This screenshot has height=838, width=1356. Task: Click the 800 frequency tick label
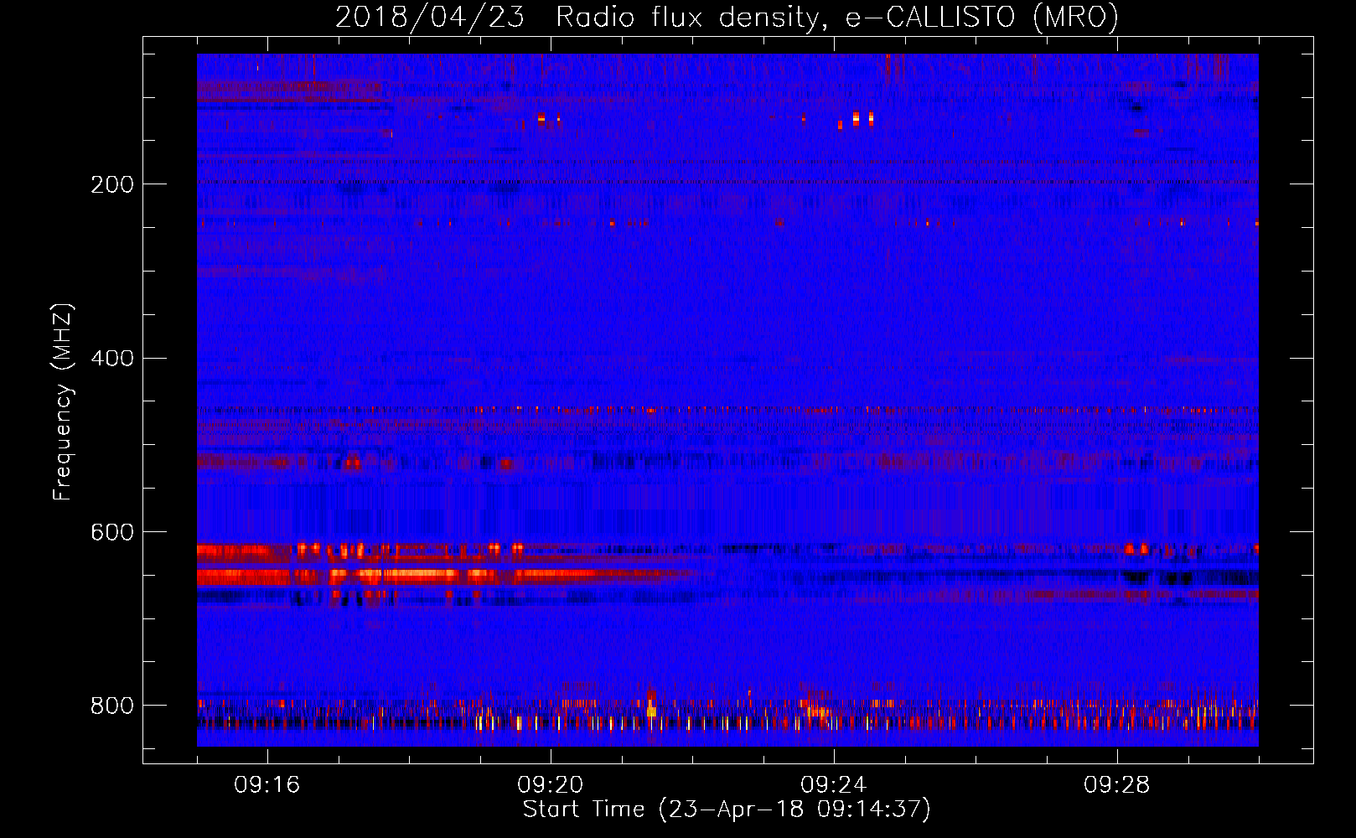111,706
